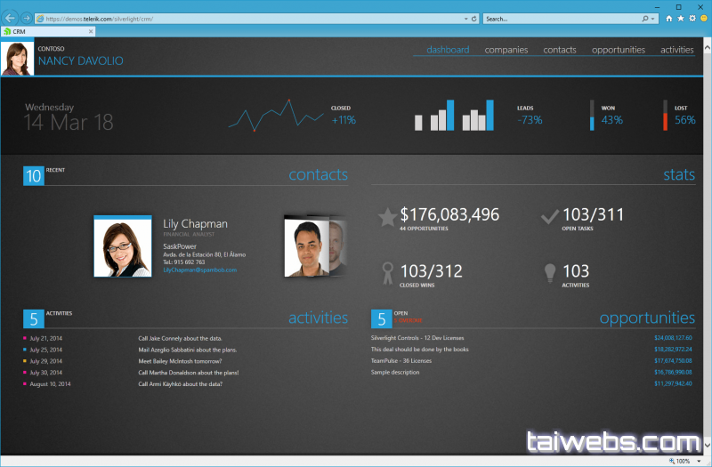This screenshot has height=467, width=712.
Task: Click the checkmark icon beside Open Tasks
Action: pos(550,216)
